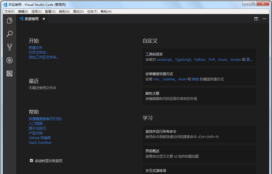
Task: Open the GitHub 存储库 link
Action: point(40,138)
